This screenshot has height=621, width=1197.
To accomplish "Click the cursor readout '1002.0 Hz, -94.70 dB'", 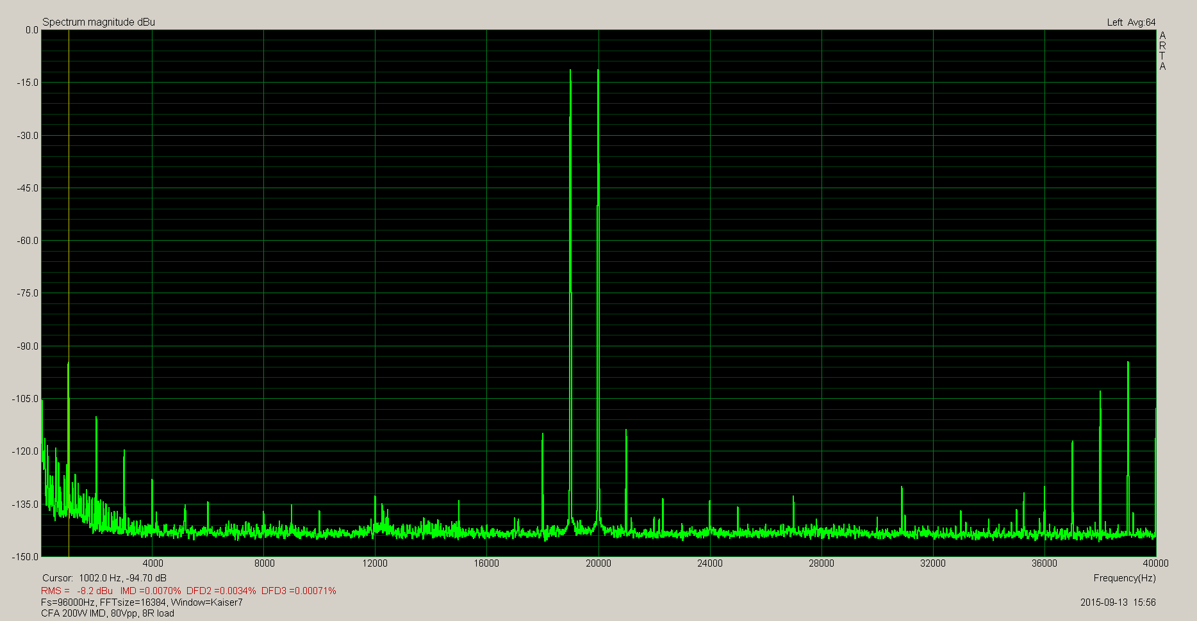I will pyautogui.click(x=122, y=578).
